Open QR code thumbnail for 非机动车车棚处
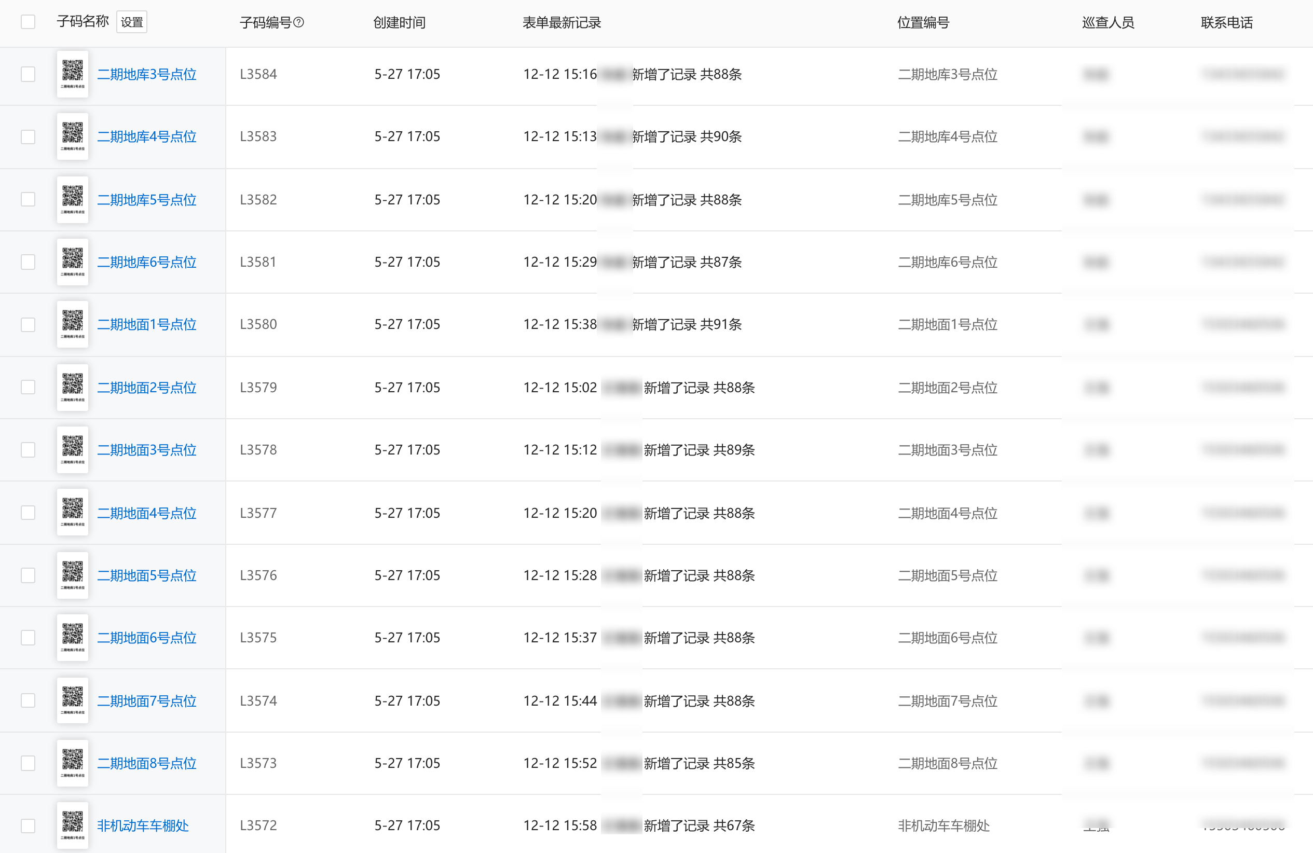This screenshot has width=1313, height=853. tap(72, 825)
